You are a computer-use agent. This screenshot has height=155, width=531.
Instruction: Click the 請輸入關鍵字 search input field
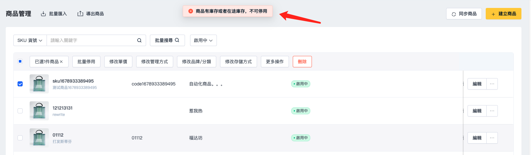tap(92, 40)
